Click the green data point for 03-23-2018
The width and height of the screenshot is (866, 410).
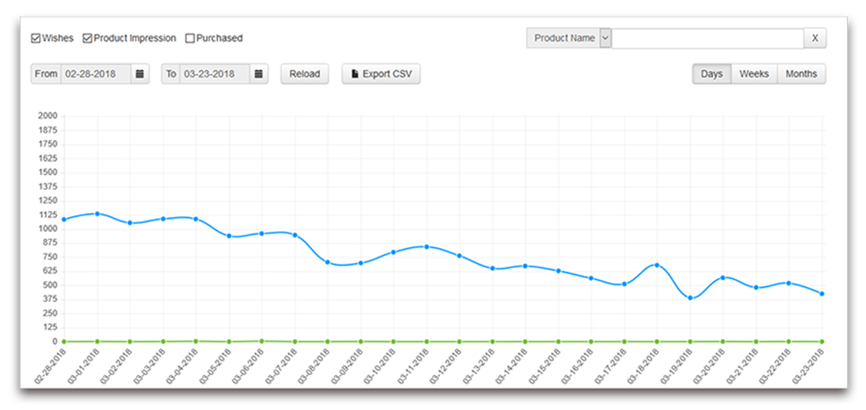coord(822,342)
